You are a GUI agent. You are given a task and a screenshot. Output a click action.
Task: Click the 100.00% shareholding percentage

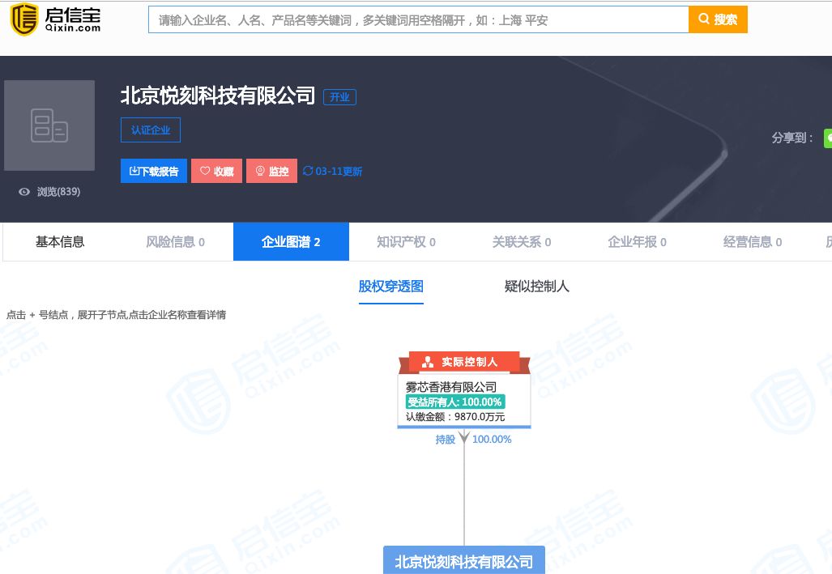click(492, 440)
